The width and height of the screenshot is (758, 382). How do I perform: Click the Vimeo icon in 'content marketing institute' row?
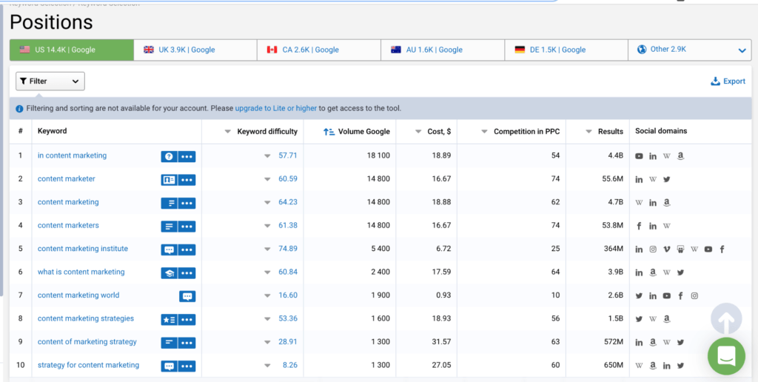[667, 249]
